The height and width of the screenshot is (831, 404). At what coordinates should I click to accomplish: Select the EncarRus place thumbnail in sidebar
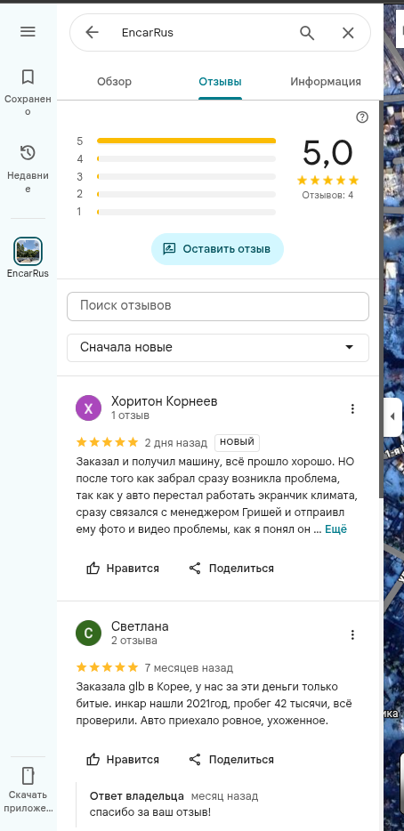point(28,251)
